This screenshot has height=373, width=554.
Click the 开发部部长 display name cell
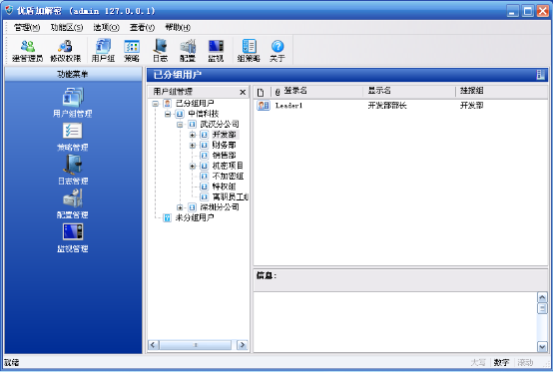coord(387,106)
